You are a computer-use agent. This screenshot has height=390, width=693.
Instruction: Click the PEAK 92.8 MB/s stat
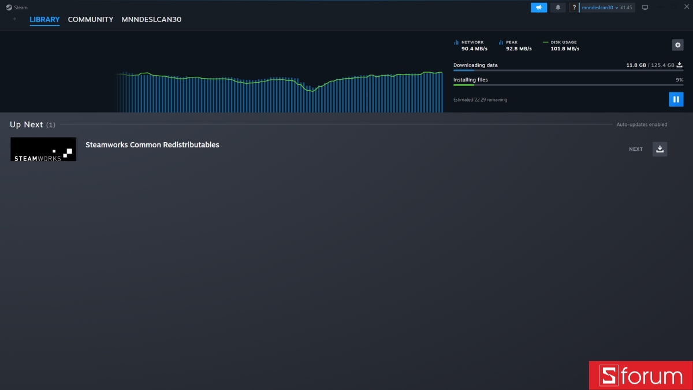515,46
